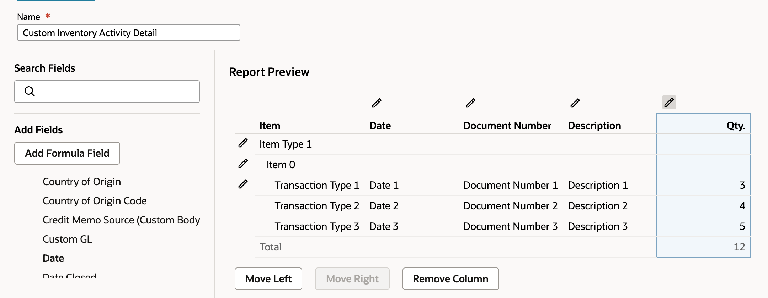The height and width of the screenshot is (298, 768).
Task: Select the Document Number column header
Action: 507,126
